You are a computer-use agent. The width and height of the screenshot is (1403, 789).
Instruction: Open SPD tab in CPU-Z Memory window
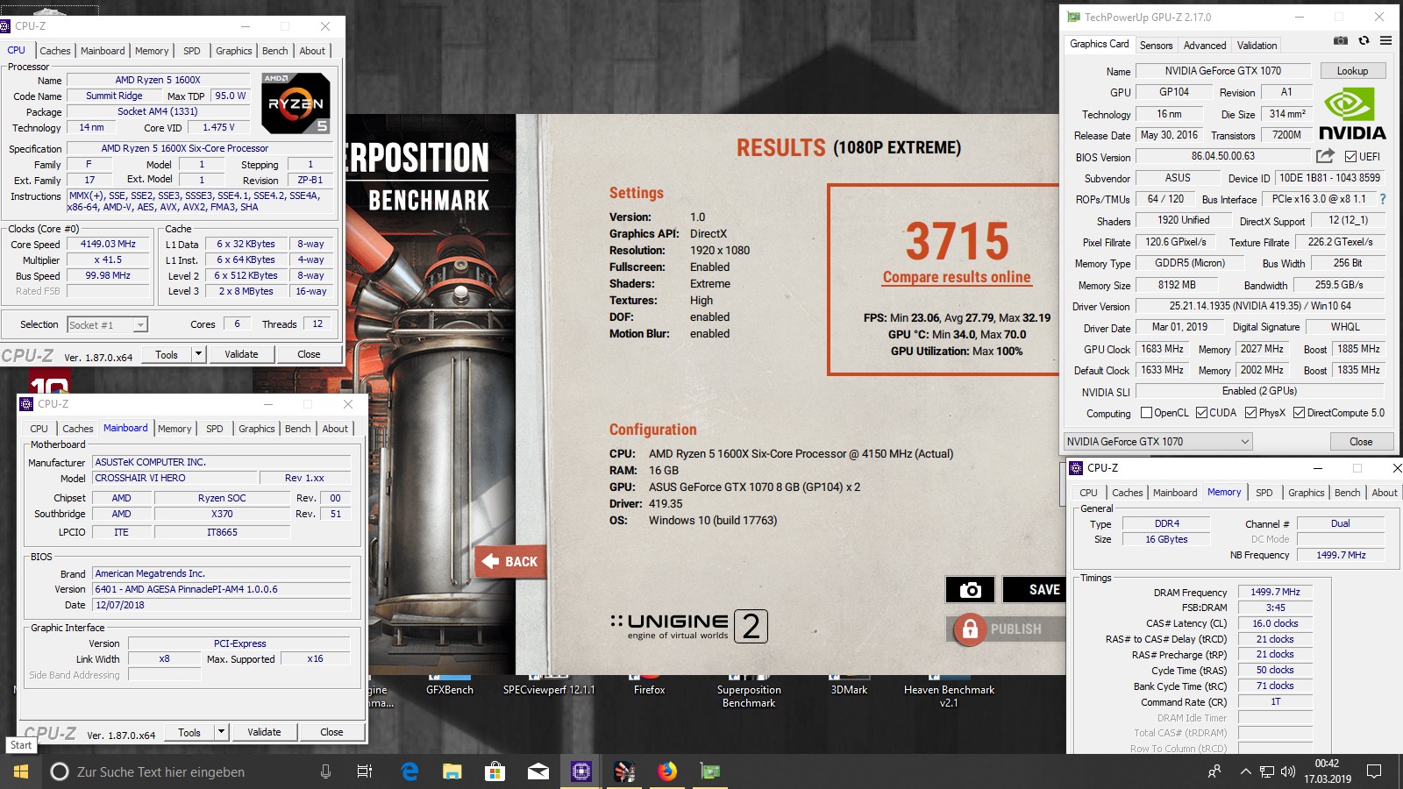(x=1264, y=493)
